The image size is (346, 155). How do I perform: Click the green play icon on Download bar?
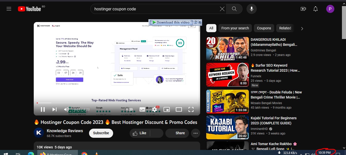(x=154, y=22)
